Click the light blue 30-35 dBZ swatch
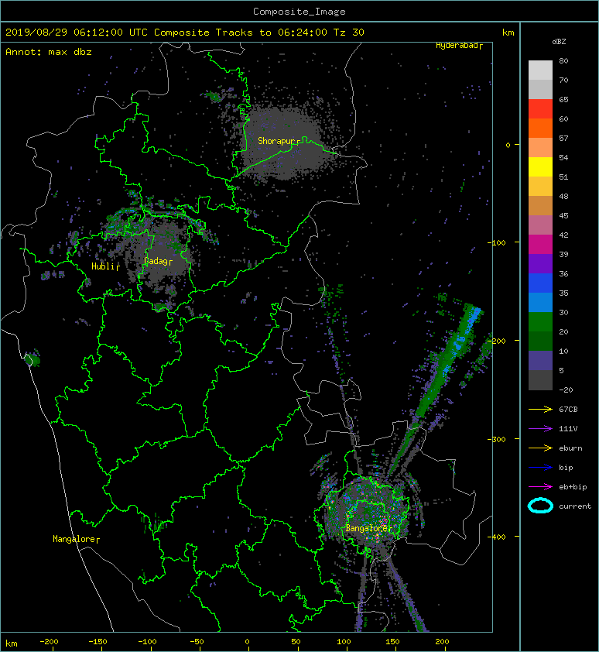 540,303
